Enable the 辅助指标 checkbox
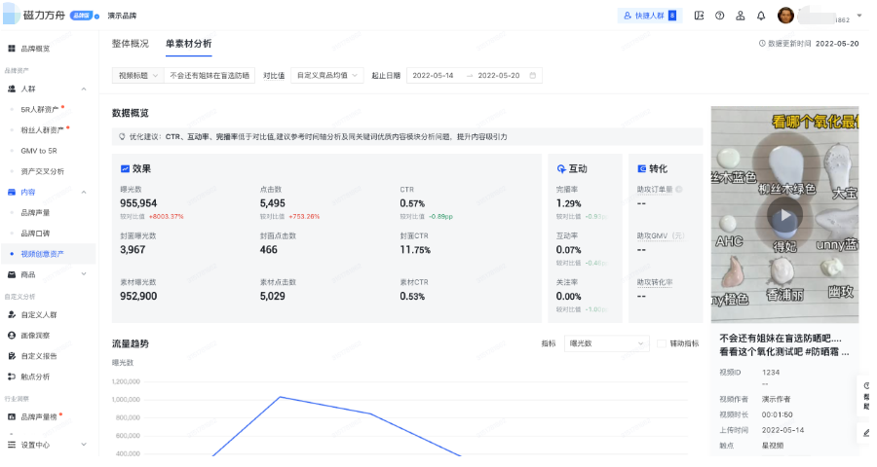877x467 pixels. point(661,343)
